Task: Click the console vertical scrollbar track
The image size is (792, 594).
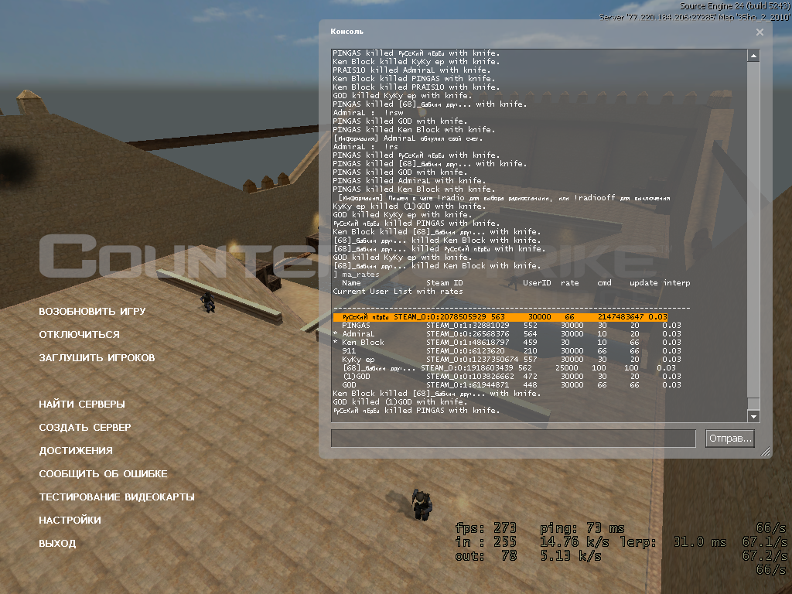Action: coord(753,236)
